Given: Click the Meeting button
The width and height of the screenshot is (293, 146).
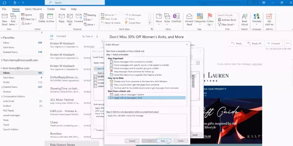Looking at the screenshot, I should (90, 15).
